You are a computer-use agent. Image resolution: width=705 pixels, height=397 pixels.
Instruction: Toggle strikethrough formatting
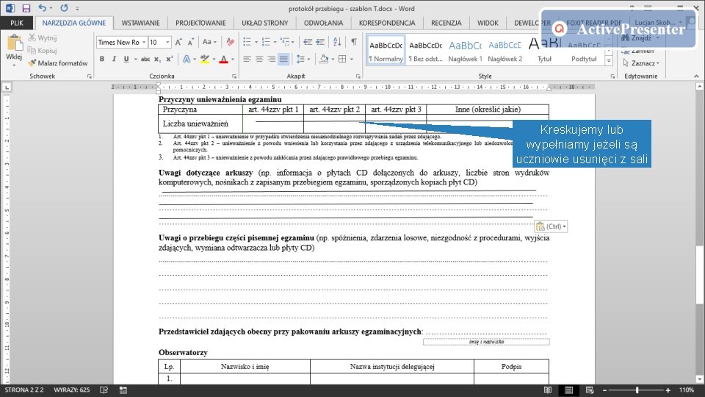pyautogui.click(x=145, y=59)
